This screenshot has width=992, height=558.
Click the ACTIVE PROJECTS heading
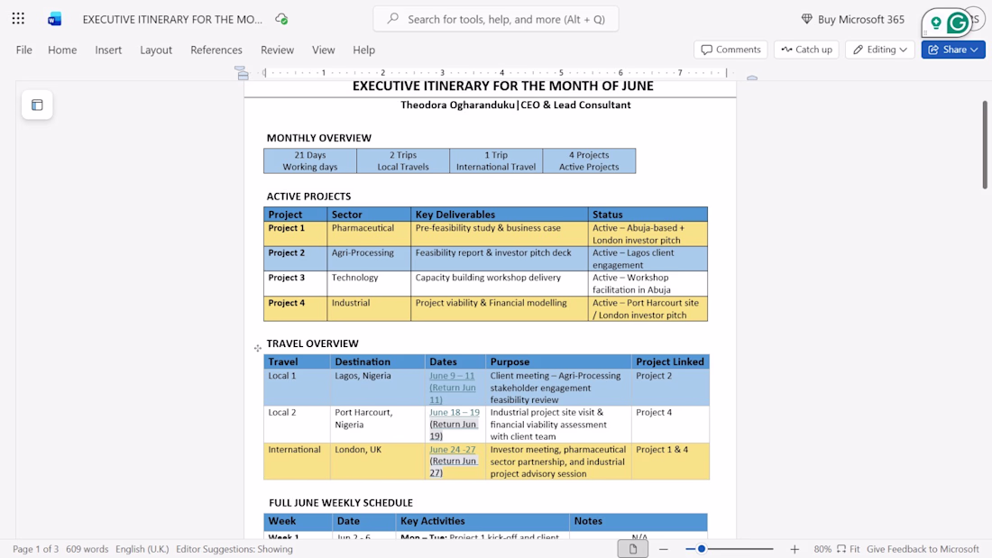click(x=308, y=197)
